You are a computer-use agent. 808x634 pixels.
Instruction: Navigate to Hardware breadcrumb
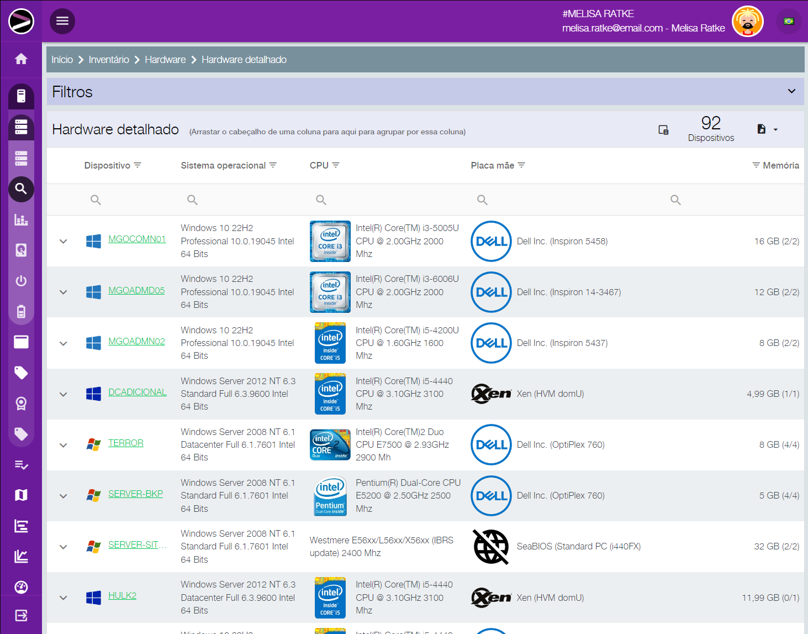165,60
